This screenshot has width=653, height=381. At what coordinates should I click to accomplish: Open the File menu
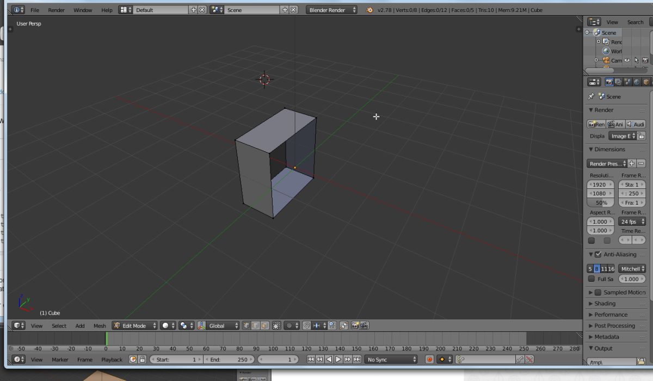click(x=35, y=10)
